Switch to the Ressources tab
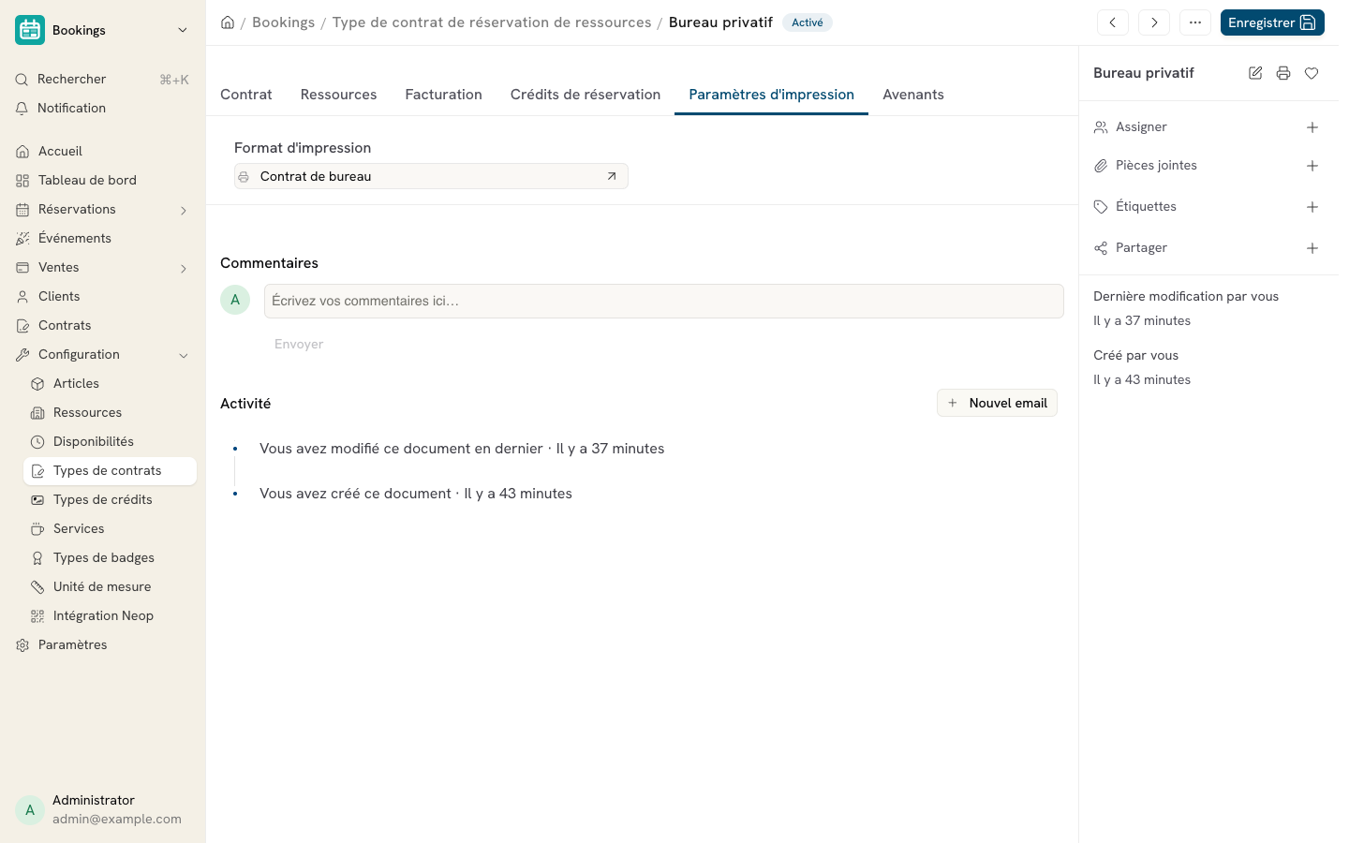 [x=339, y=95]
